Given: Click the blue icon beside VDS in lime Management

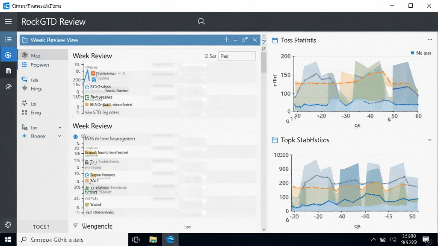Looking at the screenshot, I should tap(75, 137).
